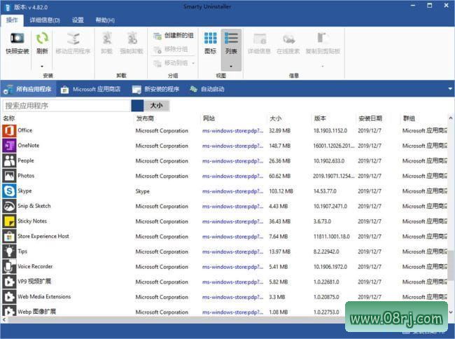Open the store link in the Office row
Image resolution: width=455 pixels, height=339 pixels.
[232, 131]
